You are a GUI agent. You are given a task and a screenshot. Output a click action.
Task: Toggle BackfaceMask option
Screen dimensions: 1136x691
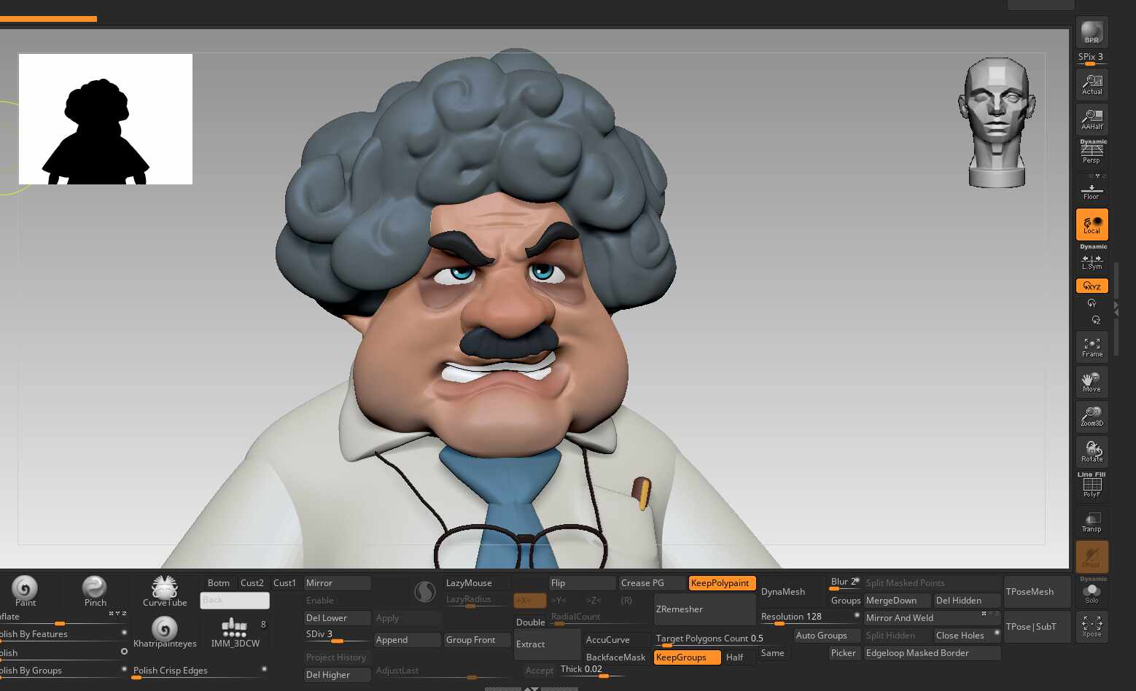tap(616, 657)
